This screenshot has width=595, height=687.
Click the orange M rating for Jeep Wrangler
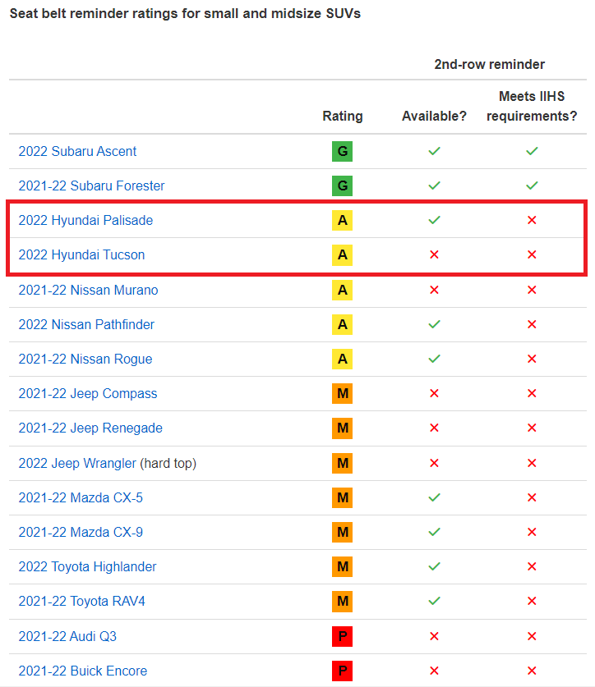click(342, 463)
